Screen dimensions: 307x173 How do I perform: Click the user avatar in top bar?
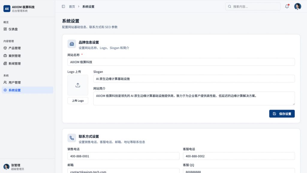[x=298, y=7]
